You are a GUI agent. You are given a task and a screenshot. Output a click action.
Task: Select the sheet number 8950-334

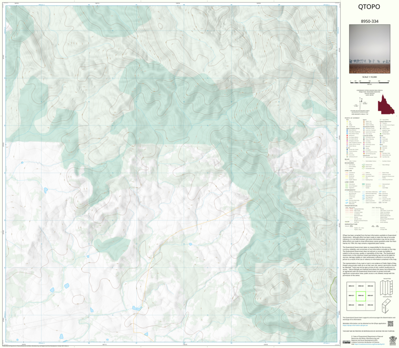point(369,21)
